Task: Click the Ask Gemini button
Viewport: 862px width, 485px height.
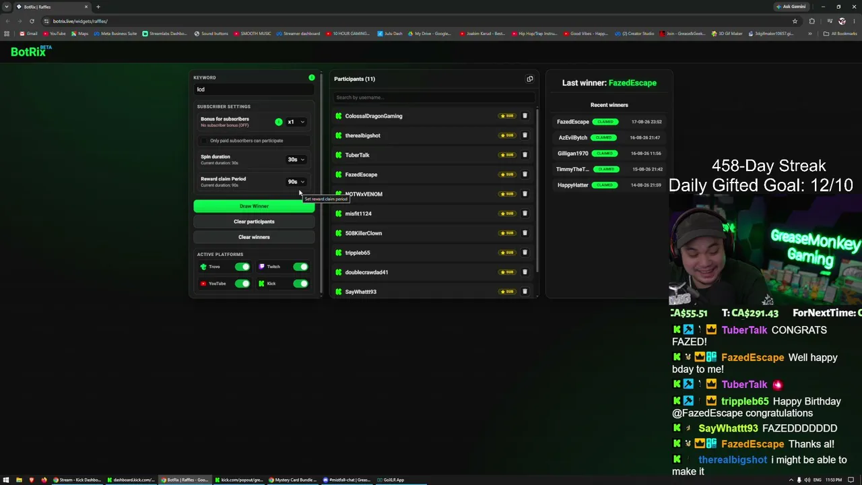Action: [x=791, y=7]
